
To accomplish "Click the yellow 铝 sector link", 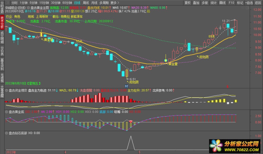I will click(148, 11).
